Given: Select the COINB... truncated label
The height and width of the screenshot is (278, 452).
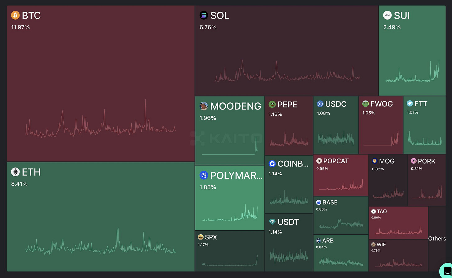Looking at the screenshot, I should point(293,164).
